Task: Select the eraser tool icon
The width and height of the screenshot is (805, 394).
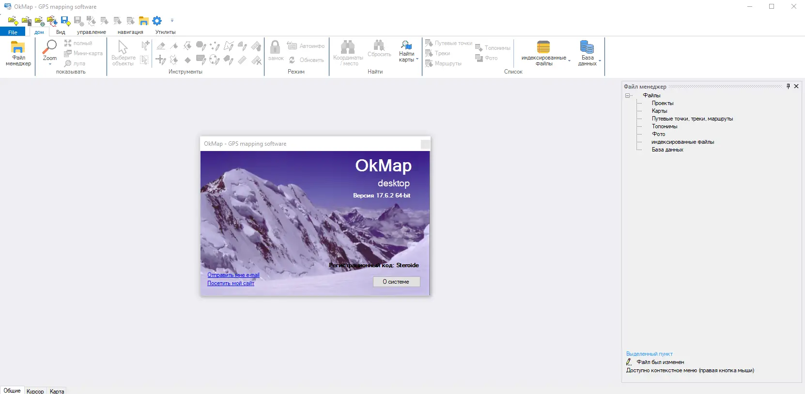Action: click(x=161, y=46)
